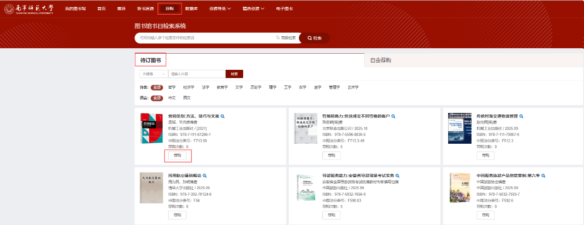Open 数据库 in top navigation

pos(192,9)
